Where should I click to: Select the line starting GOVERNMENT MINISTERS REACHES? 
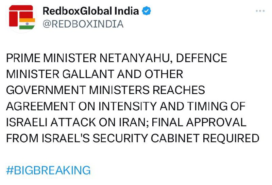point(105,90)
